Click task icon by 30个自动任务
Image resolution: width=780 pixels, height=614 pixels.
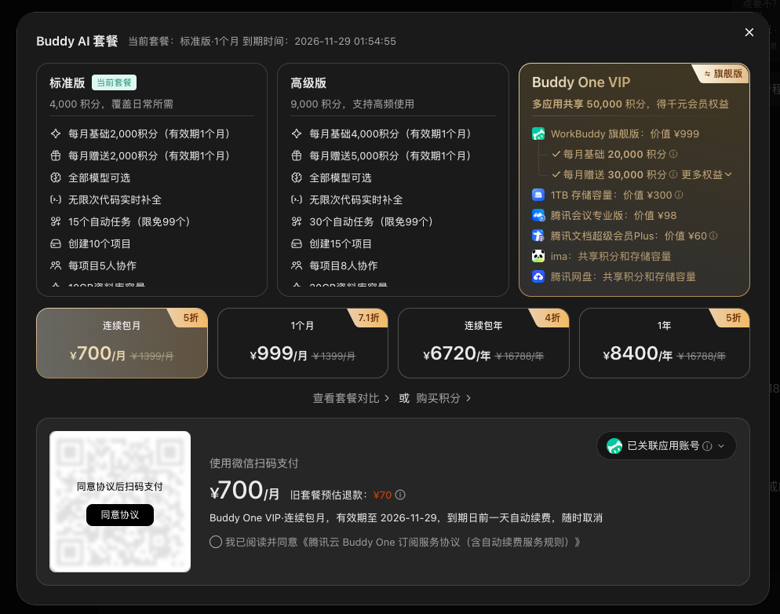click(297, 221)
